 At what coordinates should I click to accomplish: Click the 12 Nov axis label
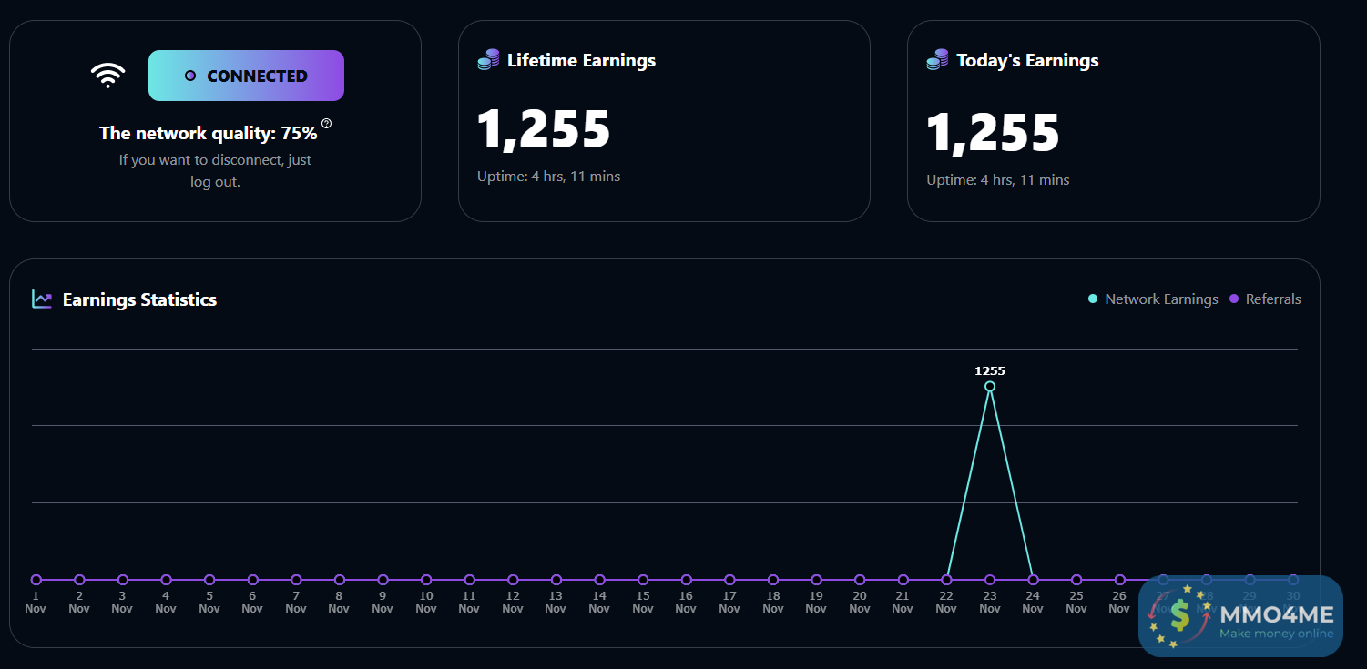pyautogui.click(x=513, y=603)
